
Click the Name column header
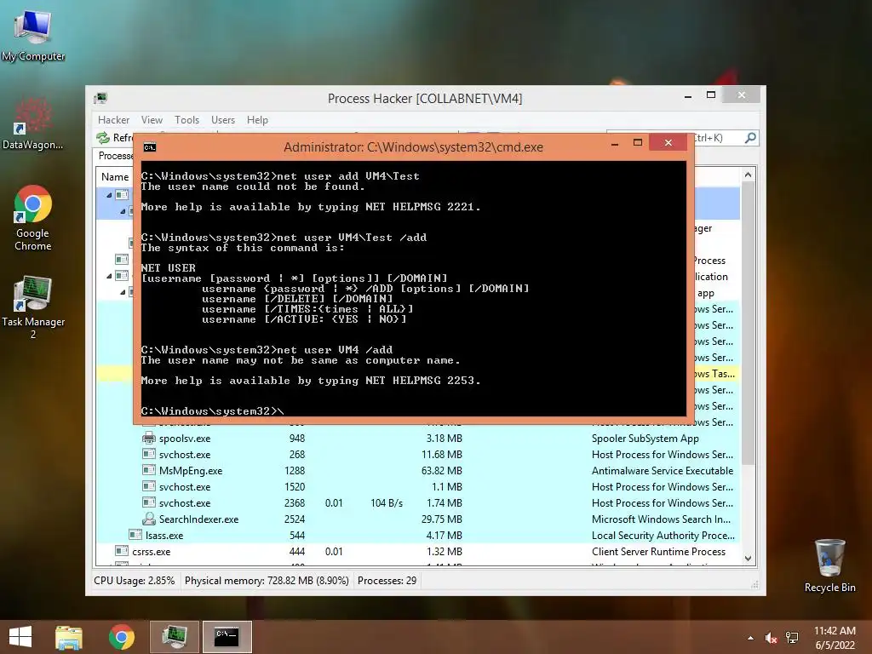(x=115, y=177)
